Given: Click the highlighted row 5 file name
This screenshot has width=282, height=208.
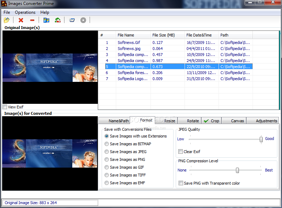Looking at the screenshot, I should coord(133,67).
